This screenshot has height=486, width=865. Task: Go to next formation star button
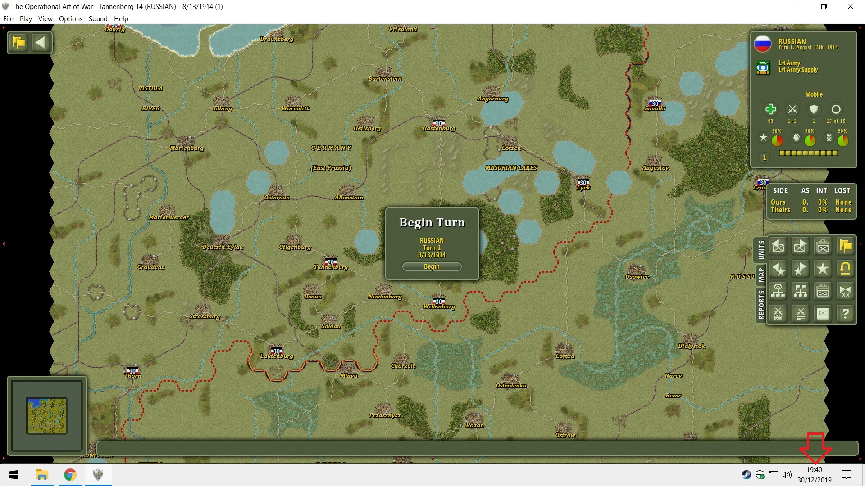click(800, 269)
